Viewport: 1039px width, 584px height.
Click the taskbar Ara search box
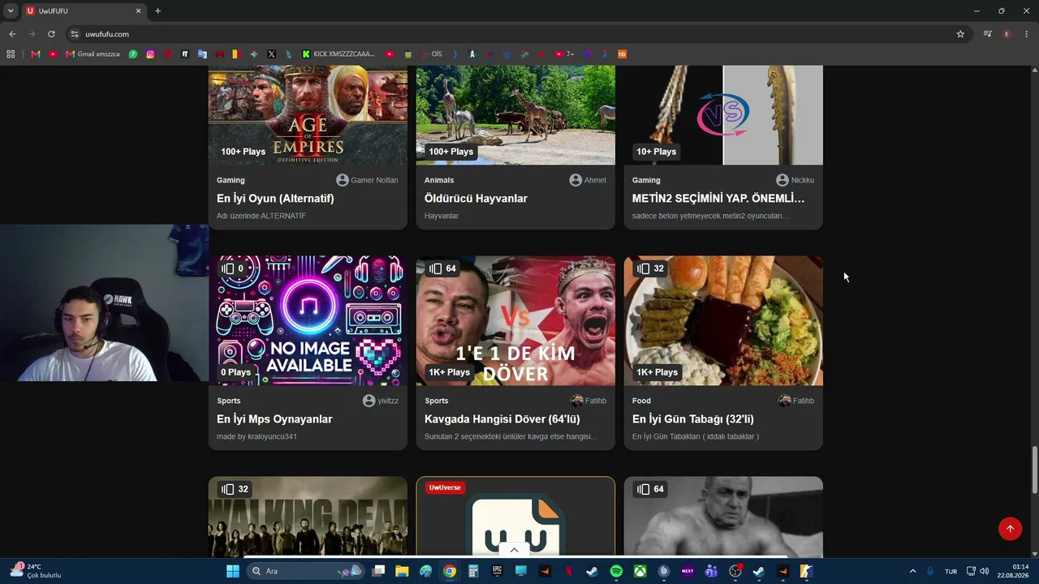tap(305, 571)
